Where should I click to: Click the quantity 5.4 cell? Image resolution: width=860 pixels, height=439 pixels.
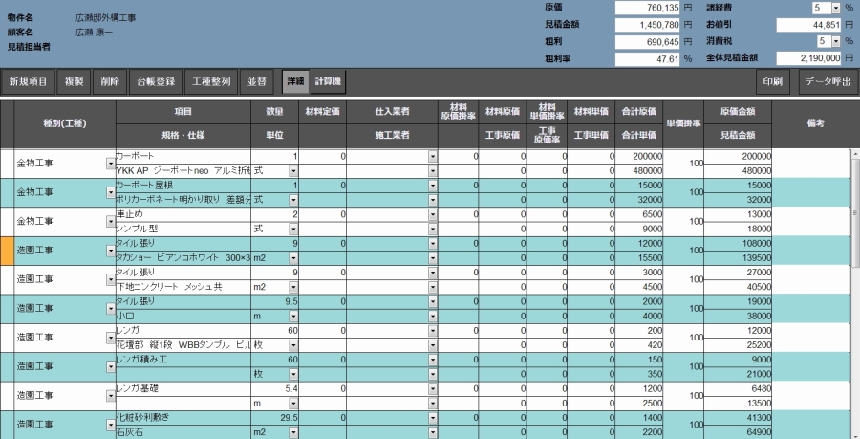[275, 389]
